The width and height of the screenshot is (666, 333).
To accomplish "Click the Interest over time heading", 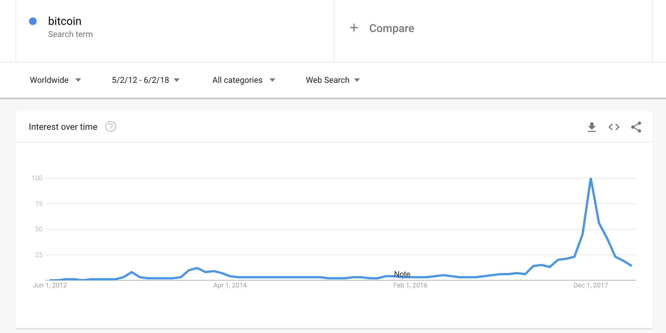I will [x=63, y=127].
